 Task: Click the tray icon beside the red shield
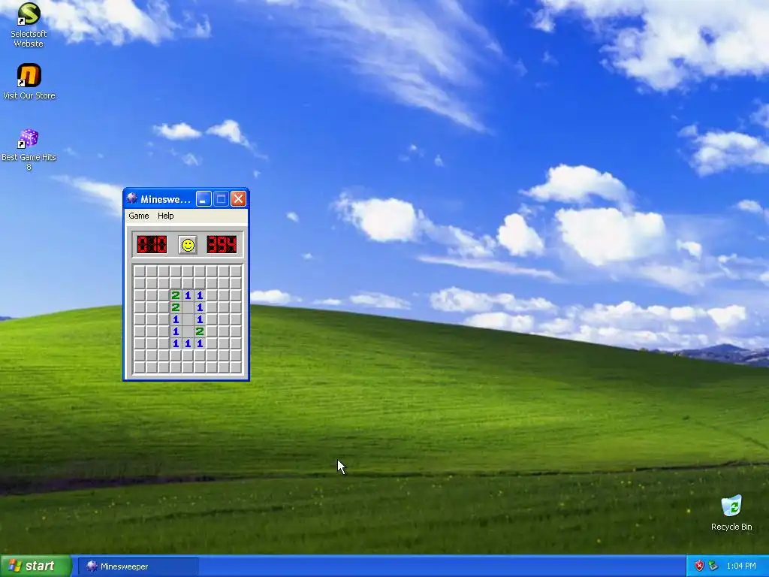713,566
